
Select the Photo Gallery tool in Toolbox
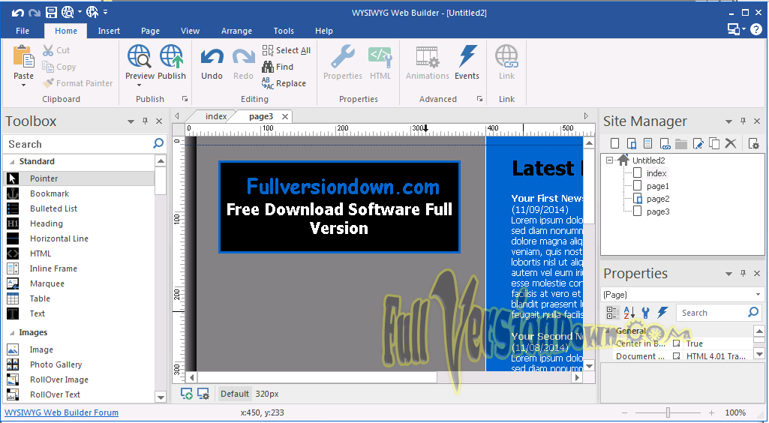tap(79, 364)
